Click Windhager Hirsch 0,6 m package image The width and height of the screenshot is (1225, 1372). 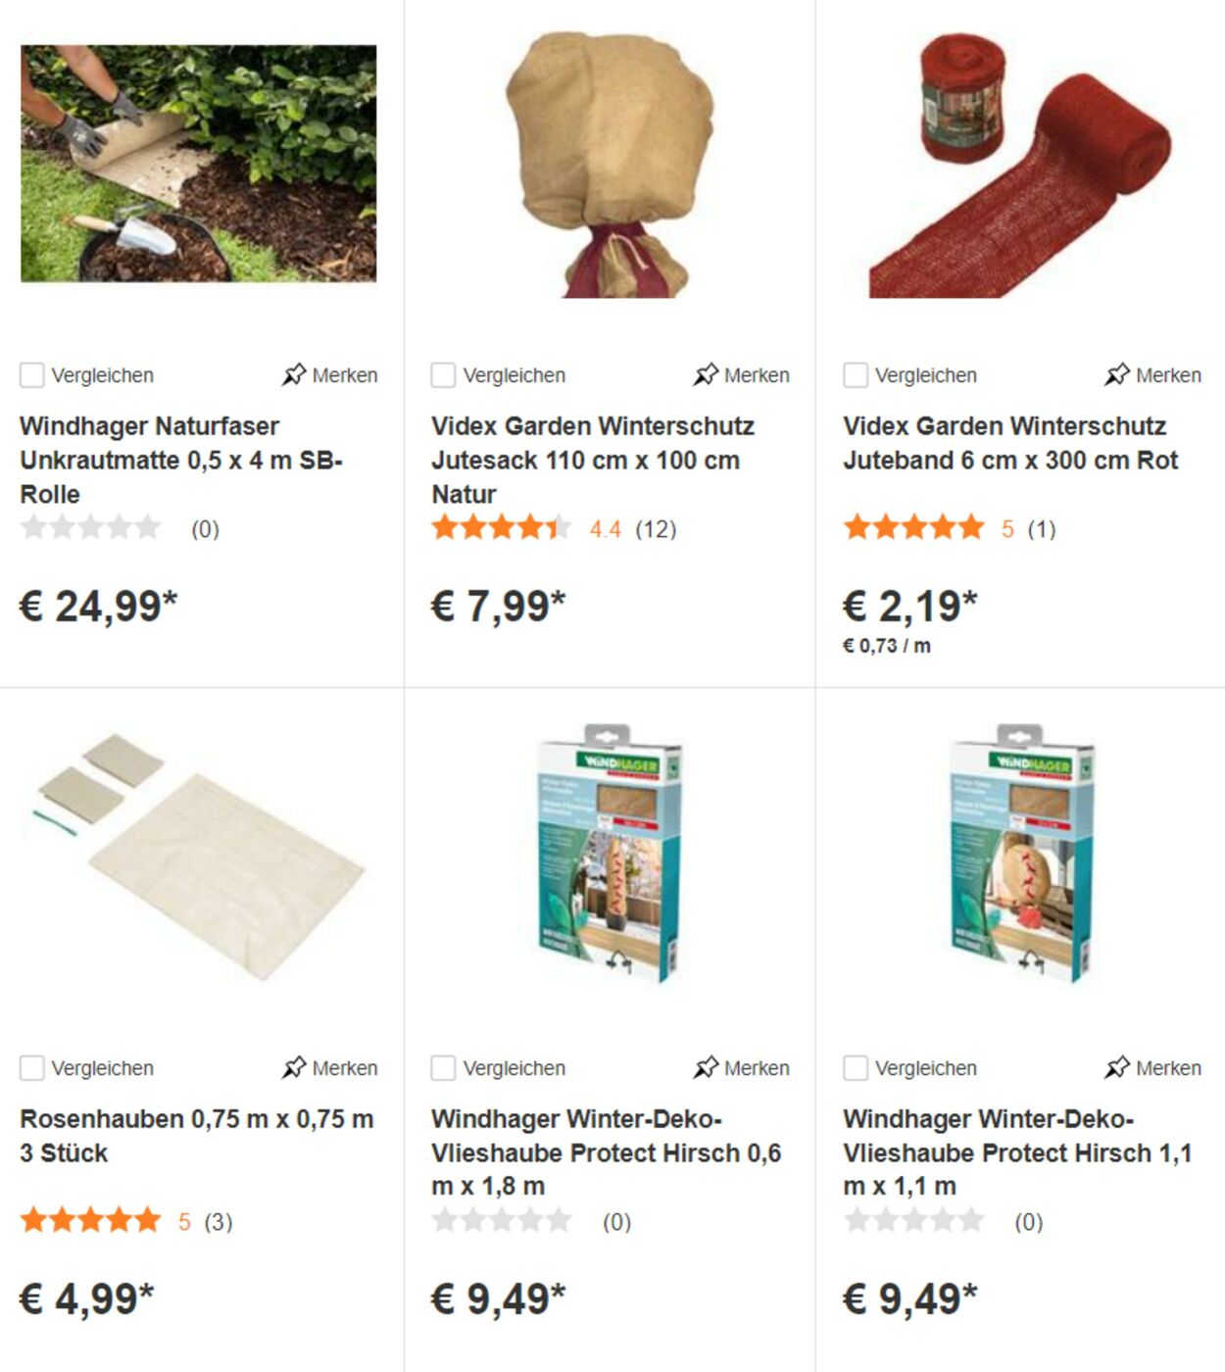pyautogui.click(x=610, y=853)
